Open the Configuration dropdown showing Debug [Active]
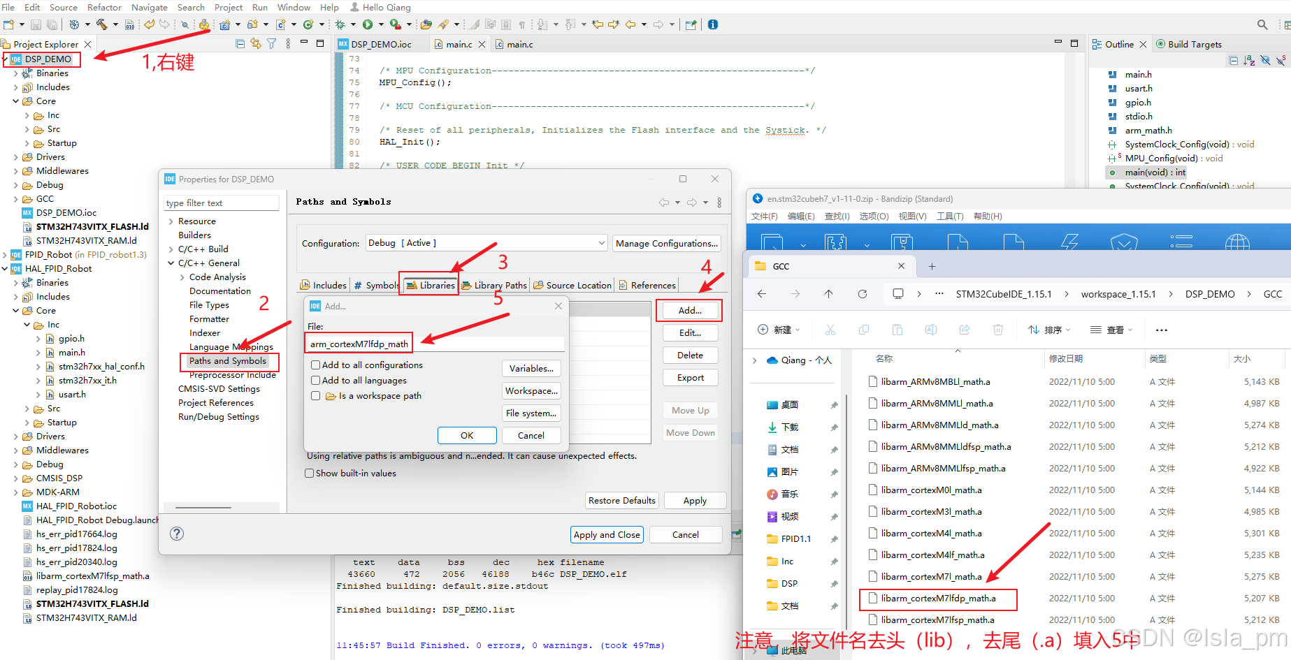1291x660 pixels. coord(600,243)
